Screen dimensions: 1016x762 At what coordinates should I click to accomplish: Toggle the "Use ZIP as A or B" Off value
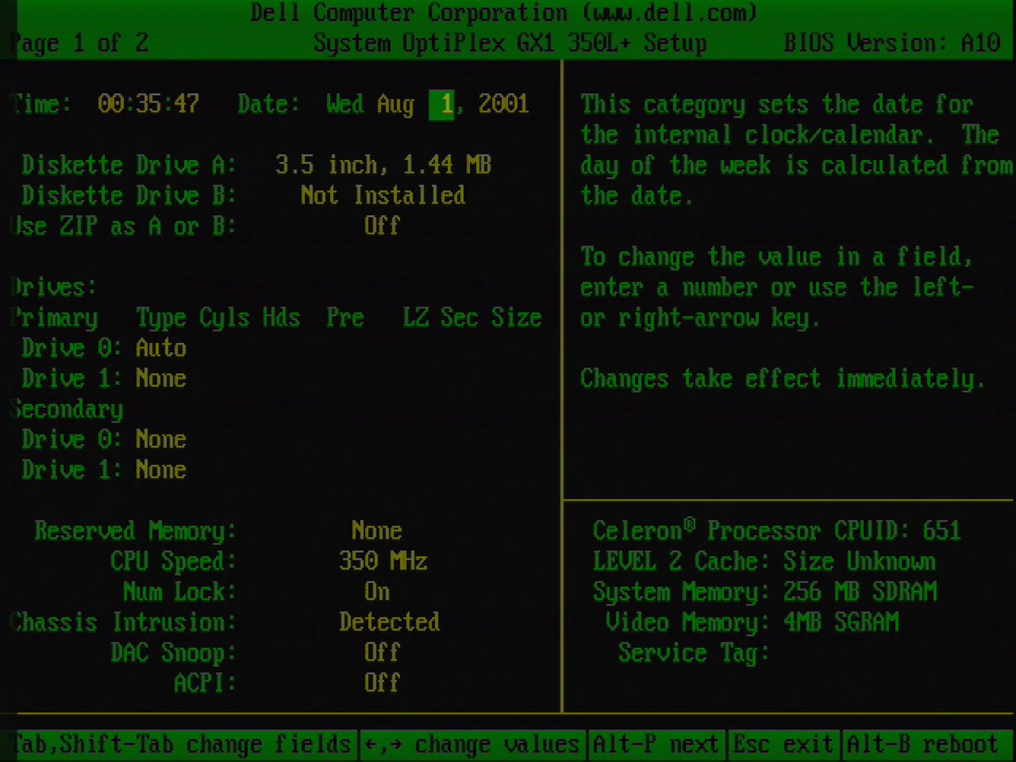tap(382, 226)
